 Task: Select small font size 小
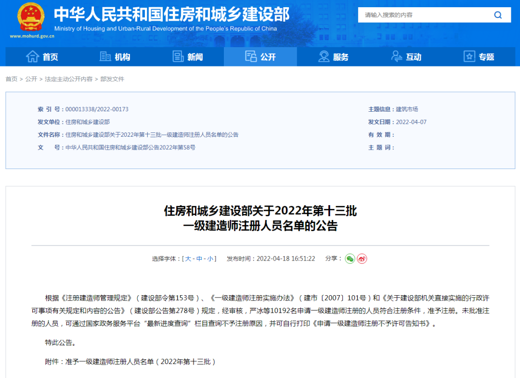tap(210, 259)
